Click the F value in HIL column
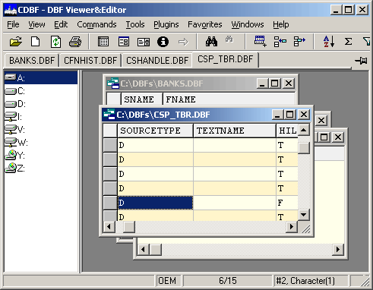Viewport: 373px width, 290px height. click(x=280, y=203)
